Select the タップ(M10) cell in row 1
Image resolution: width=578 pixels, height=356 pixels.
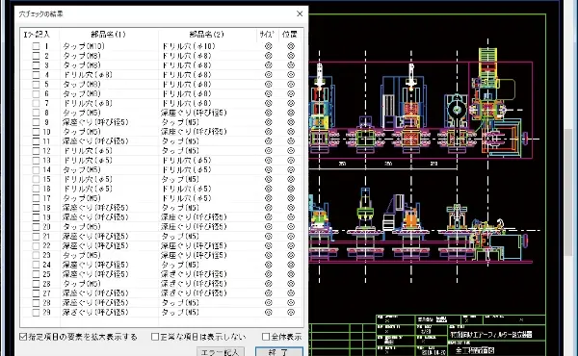tap(84, 46)
